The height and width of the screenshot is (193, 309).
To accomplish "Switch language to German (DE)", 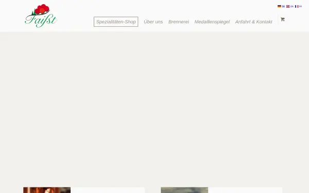I will 281,7.
